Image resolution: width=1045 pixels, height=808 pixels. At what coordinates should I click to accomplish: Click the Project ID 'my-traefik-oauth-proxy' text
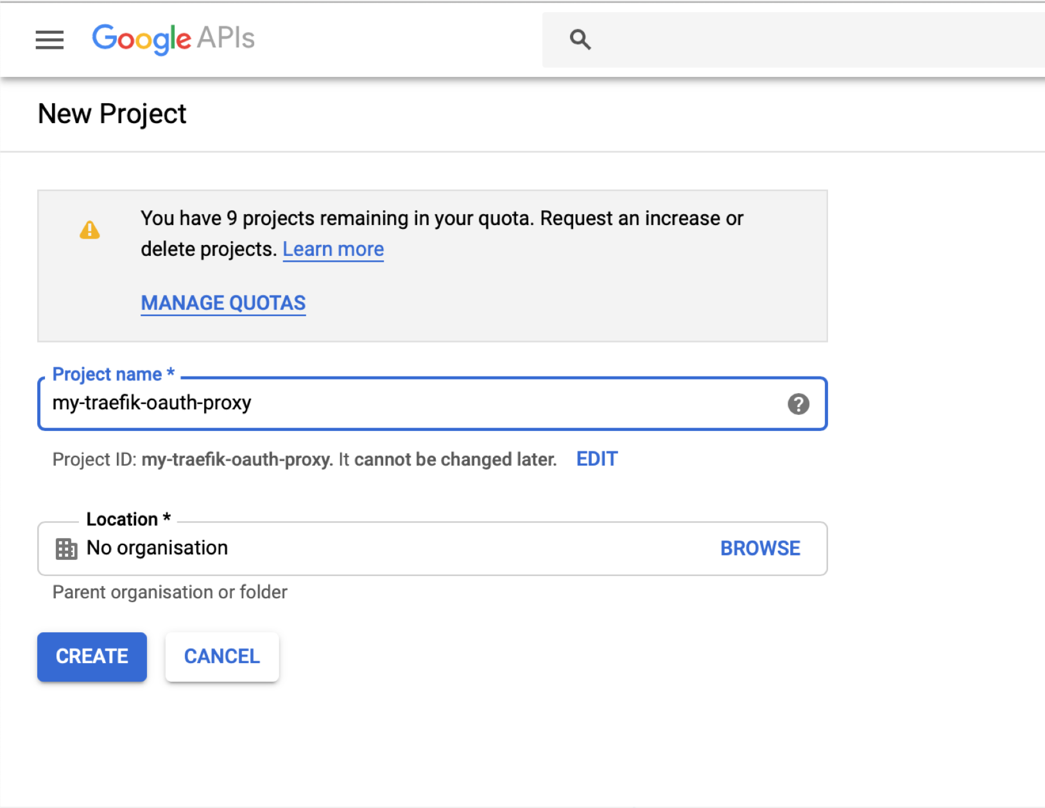coord(236,460)
